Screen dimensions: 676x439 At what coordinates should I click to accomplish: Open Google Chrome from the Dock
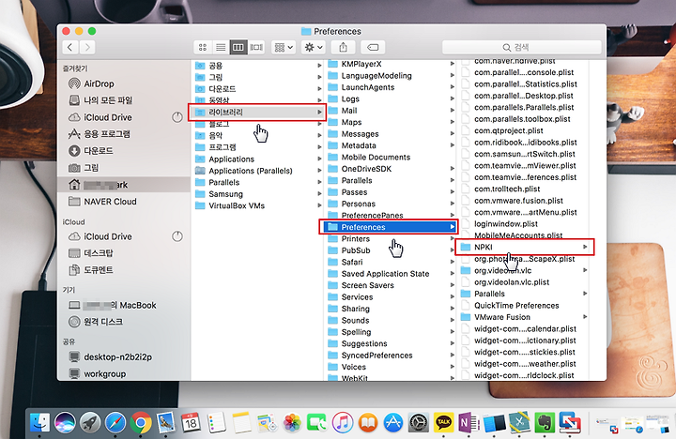(141, 422)
